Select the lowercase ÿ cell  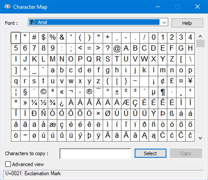click(98, 136)
